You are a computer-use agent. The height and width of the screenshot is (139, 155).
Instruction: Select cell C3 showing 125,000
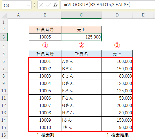pyautogui.click(x=81, y=37)
